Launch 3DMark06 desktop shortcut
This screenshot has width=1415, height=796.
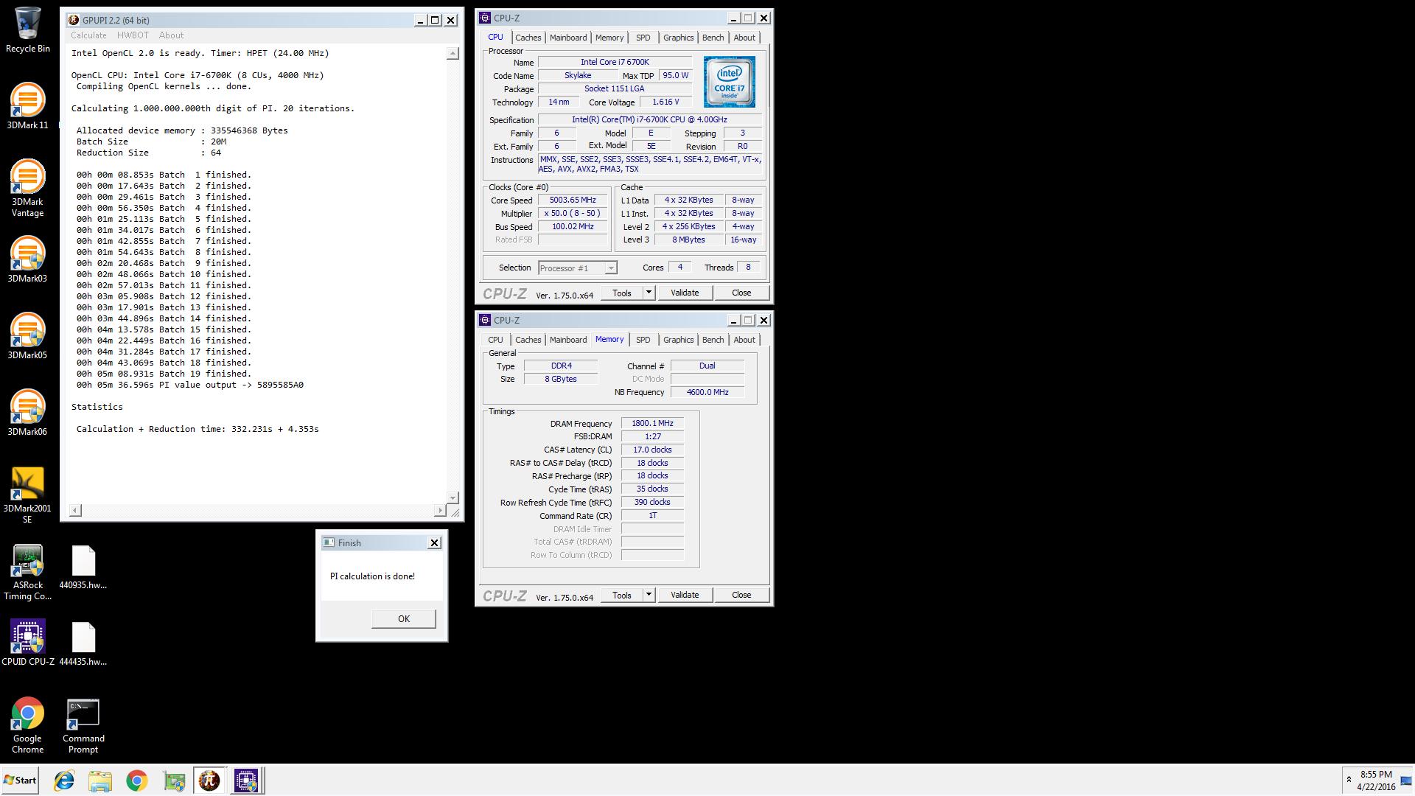click(27, 413)
